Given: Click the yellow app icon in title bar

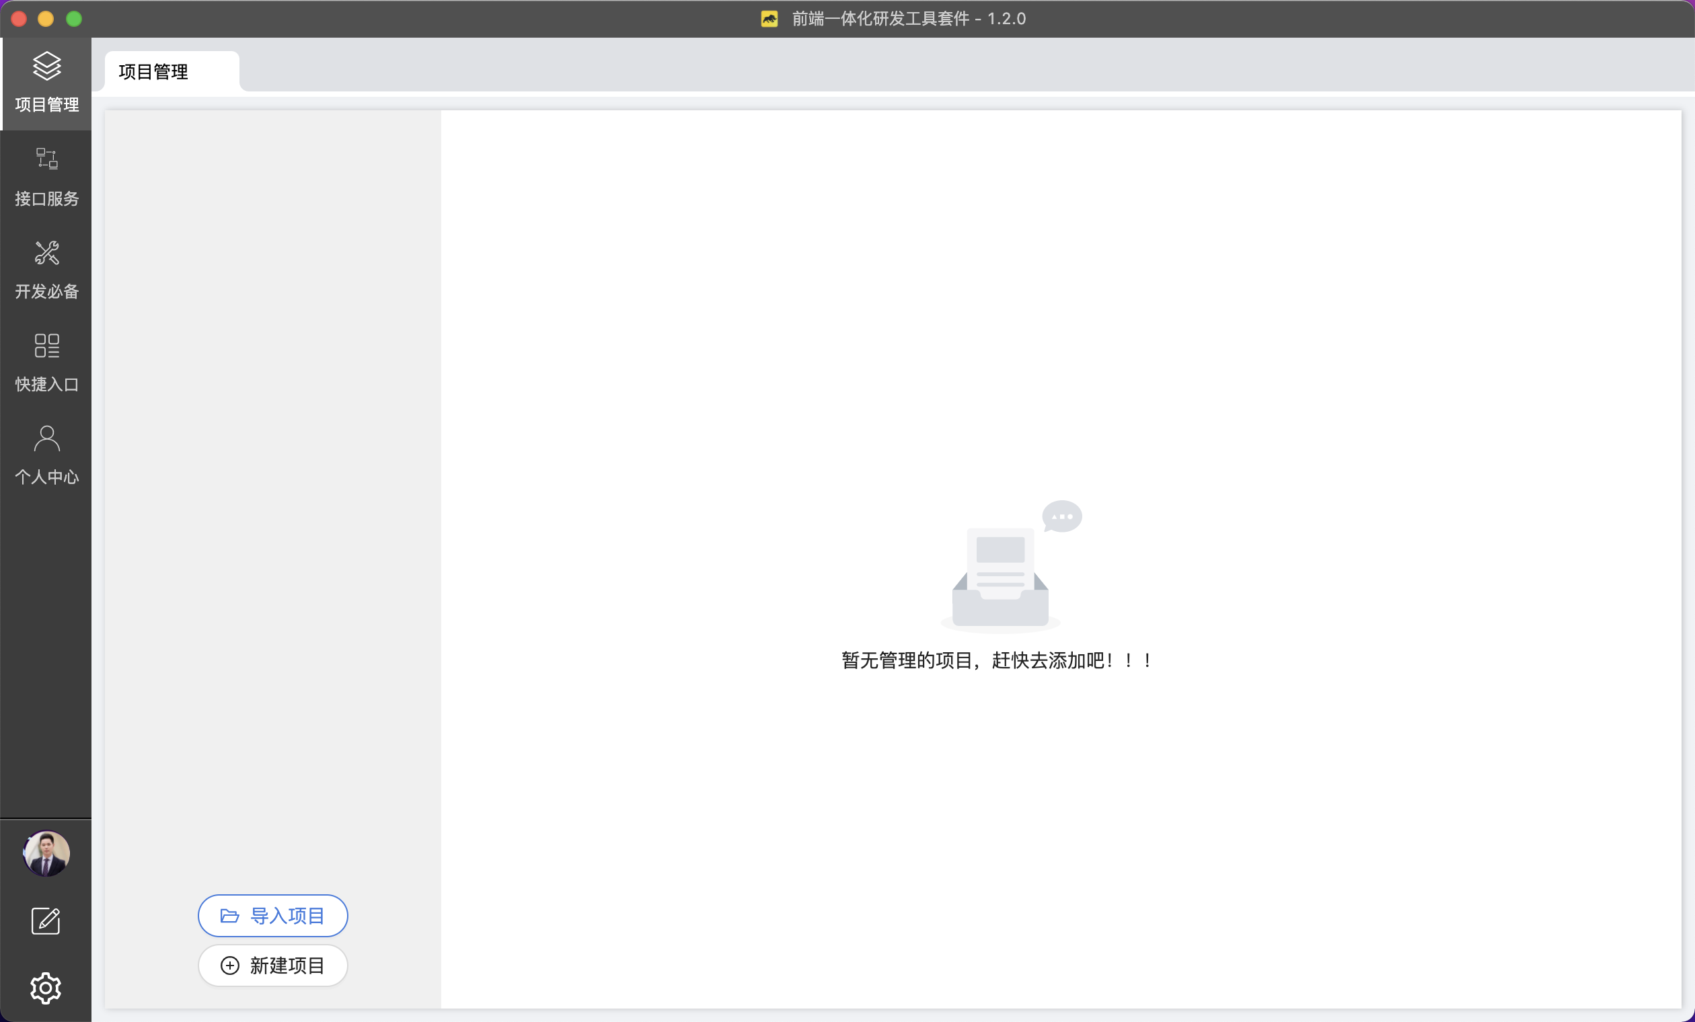Looking at the screenshot, I should [769, 19].
